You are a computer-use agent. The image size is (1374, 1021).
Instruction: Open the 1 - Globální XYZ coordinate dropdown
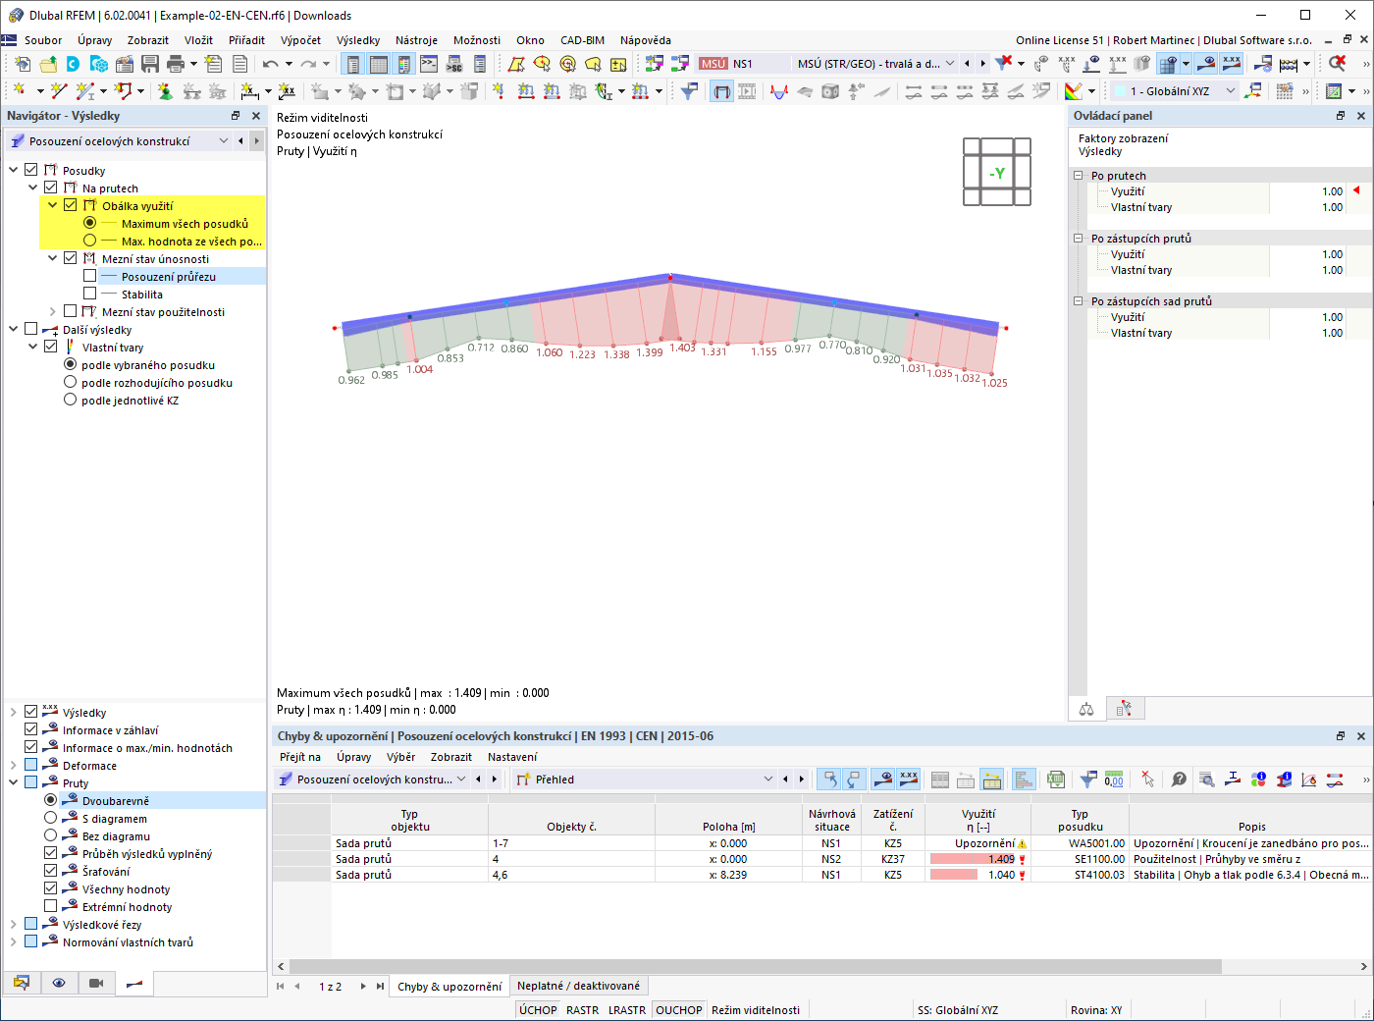point(1231,91)
